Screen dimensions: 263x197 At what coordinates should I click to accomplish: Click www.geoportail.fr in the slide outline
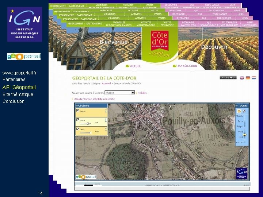[19, 73]
